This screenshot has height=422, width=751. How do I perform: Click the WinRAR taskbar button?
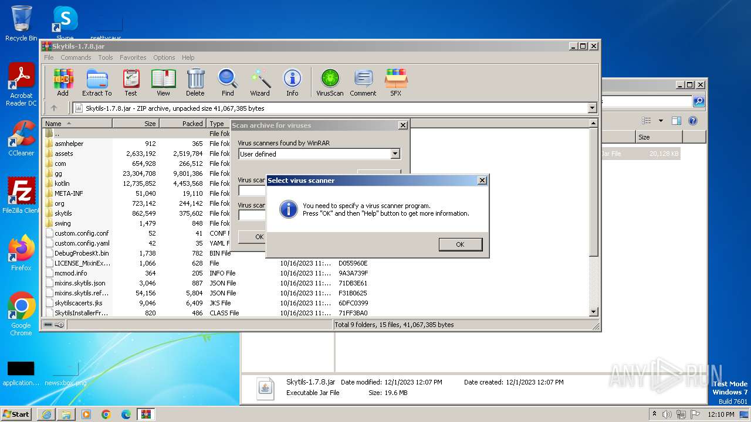click(146, 414)
